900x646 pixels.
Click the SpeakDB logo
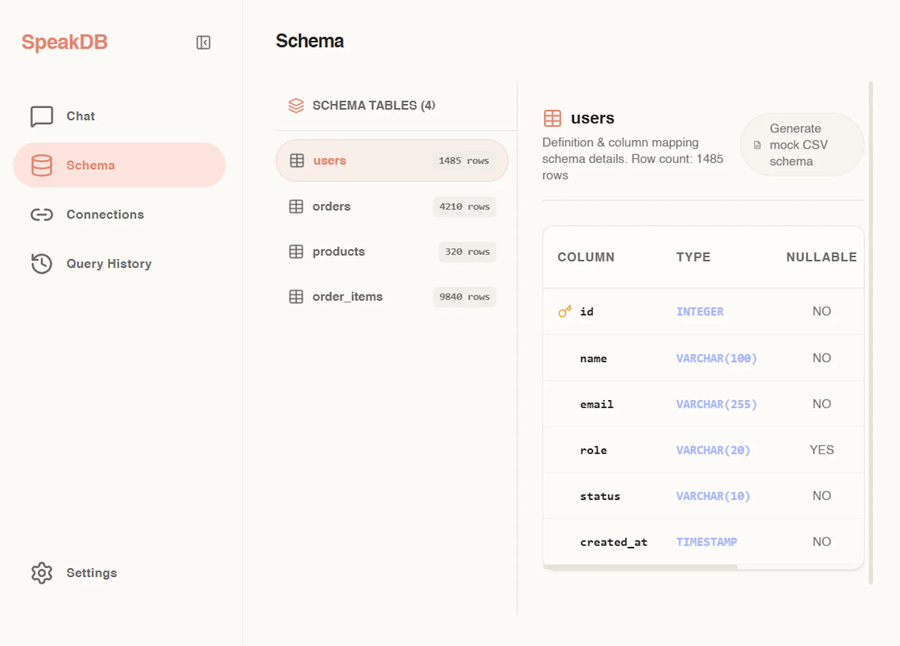(64, 42)
